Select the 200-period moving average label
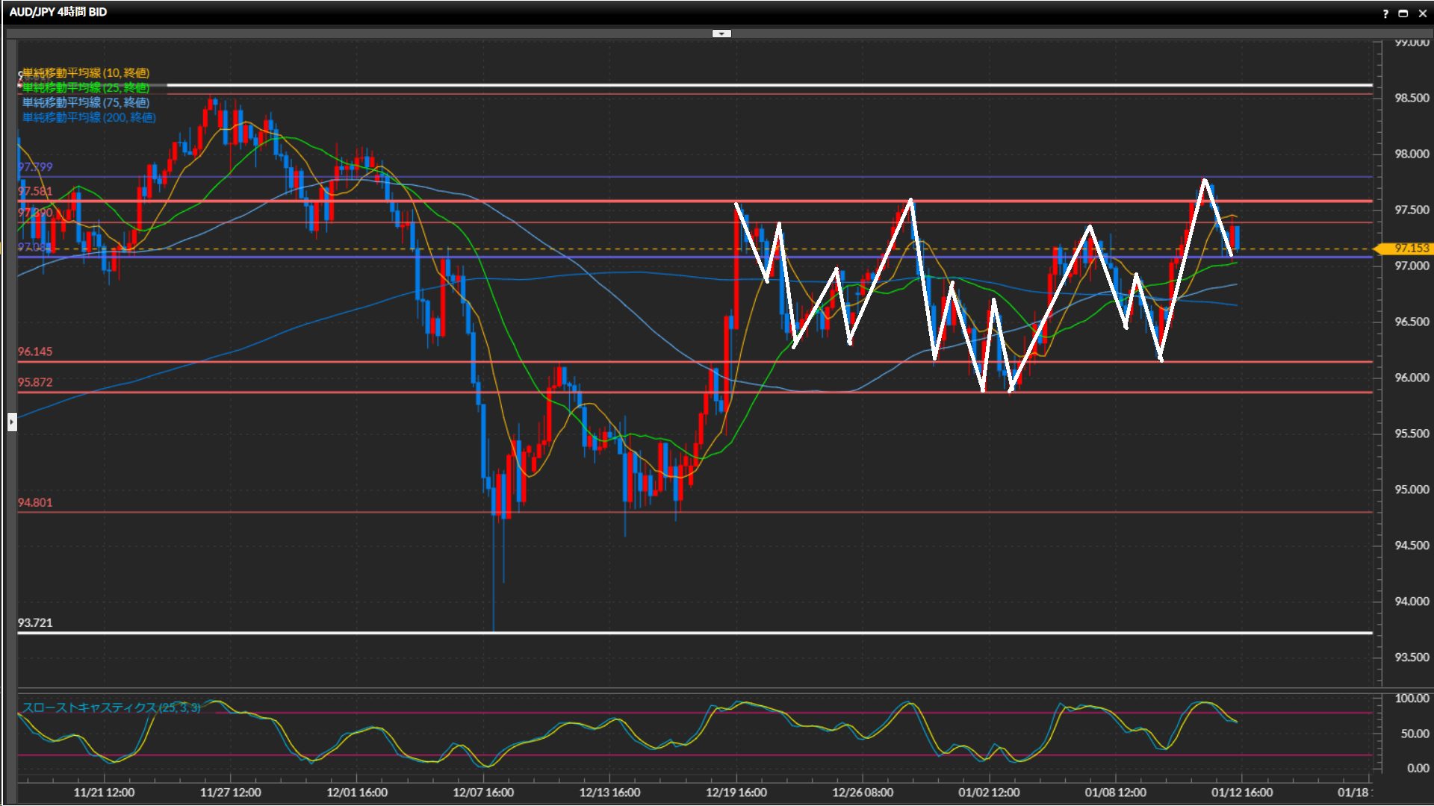1434x806 pixels. (89, 117)
